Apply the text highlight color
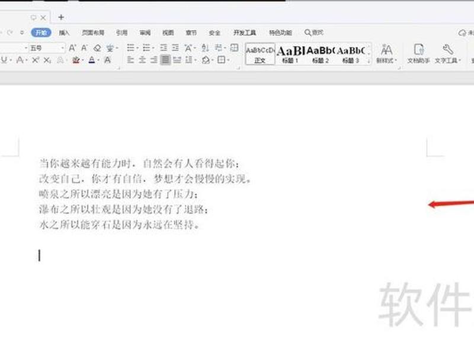474x355 pixels. pyautogui.click(x=76, y=60)
